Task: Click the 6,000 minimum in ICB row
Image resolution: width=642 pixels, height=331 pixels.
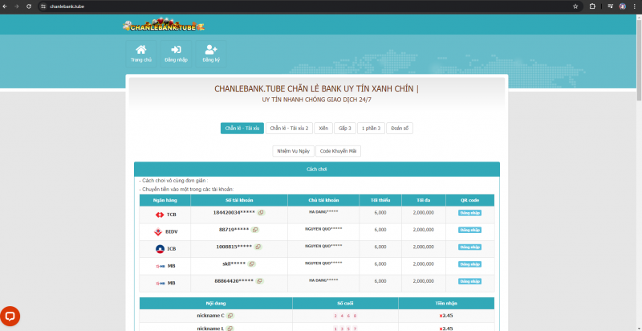Action: [x=380, y=247]
